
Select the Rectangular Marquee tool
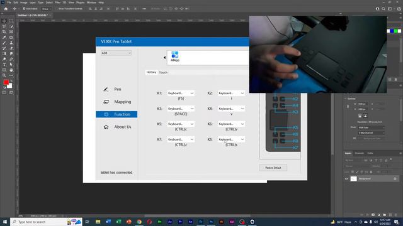[11, 21]
